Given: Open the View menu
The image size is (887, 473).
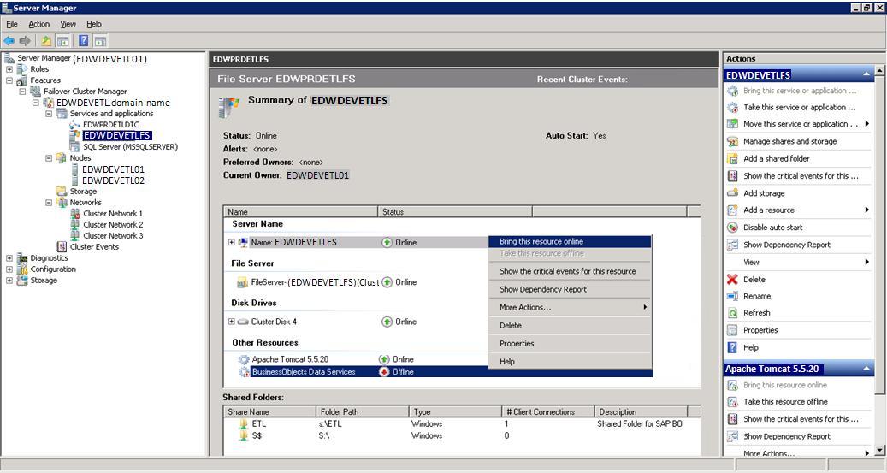Looking at the screenshot, I should click(x=68, y=24).
